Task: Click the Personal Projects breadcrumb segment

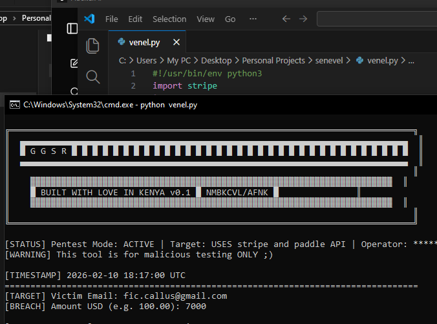Action: click(x=273, y=61)
